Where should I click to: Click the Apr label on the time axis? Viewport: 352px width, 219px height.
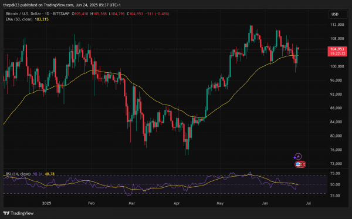point(177,203)
